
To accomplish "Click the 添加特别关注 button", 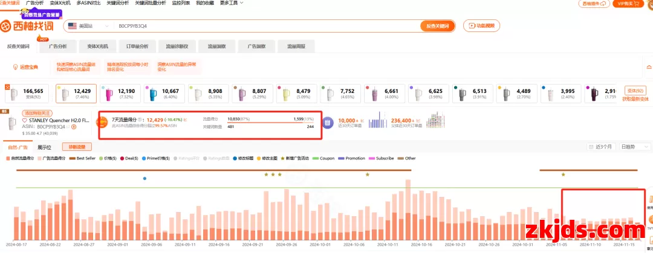I will point(37,113).
